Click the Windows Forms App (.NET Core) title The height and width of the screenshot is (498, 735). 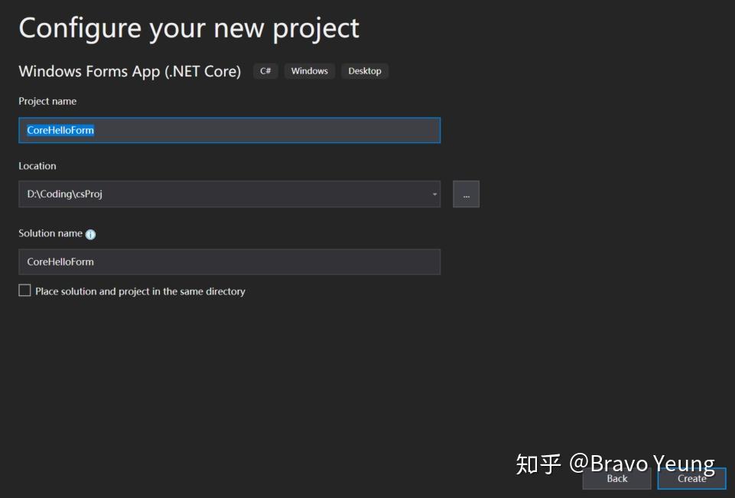pyautogui.click(x=129, y=71)
